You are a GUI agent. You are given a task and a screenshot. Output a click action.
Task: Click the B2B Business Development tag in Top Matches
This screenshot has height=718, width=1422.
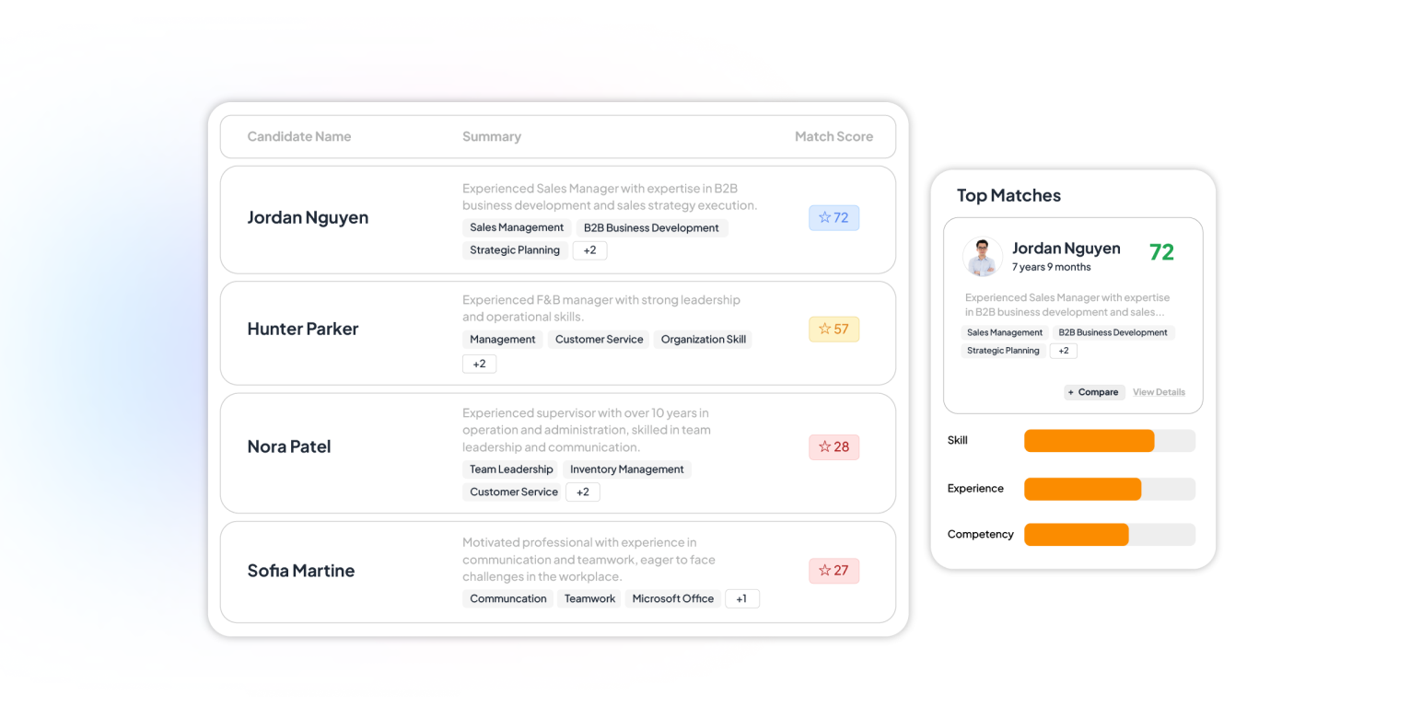coord(1113,332)
